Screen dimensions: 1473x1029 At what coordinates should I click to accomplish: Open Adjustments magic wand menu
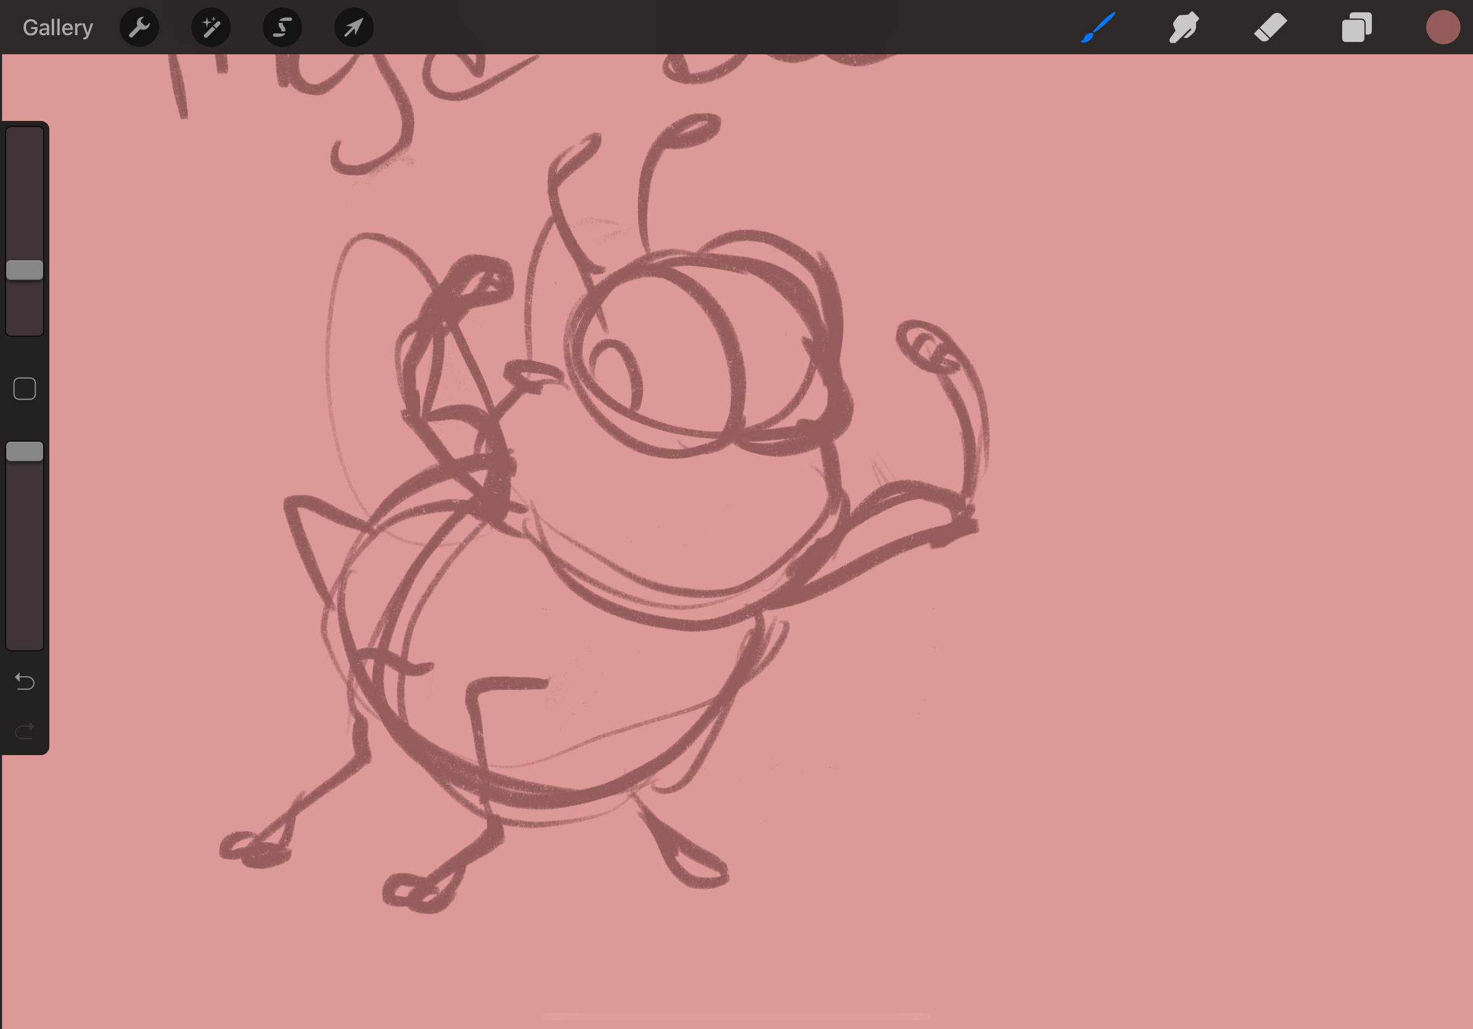click(x=211, y=28)
